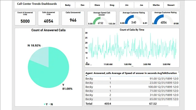Click the 67.52 total average speed cell
Viewport: 196px width, 110px height.
click(153, 104)
